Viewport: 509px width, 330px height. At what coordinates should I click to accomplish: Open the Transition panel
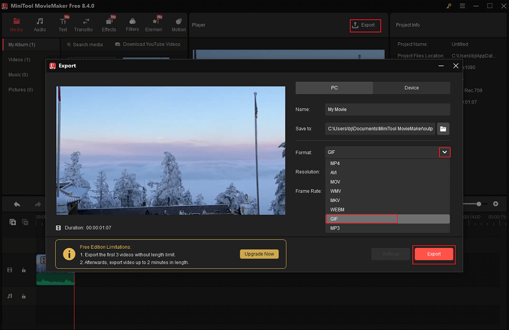[83, 24]
